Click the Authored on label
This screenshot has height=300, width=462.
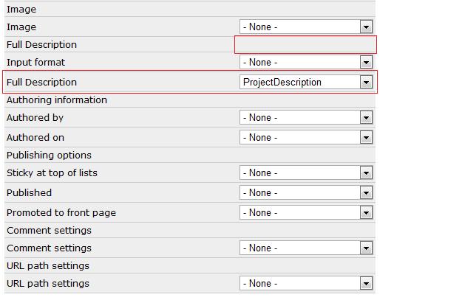pos(35,138)
